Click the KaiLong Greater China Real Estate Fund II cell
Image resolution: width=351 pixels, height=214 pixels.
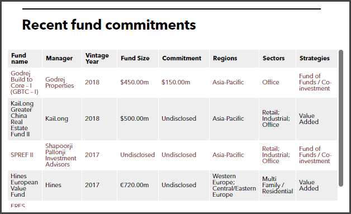coord(25,119)
